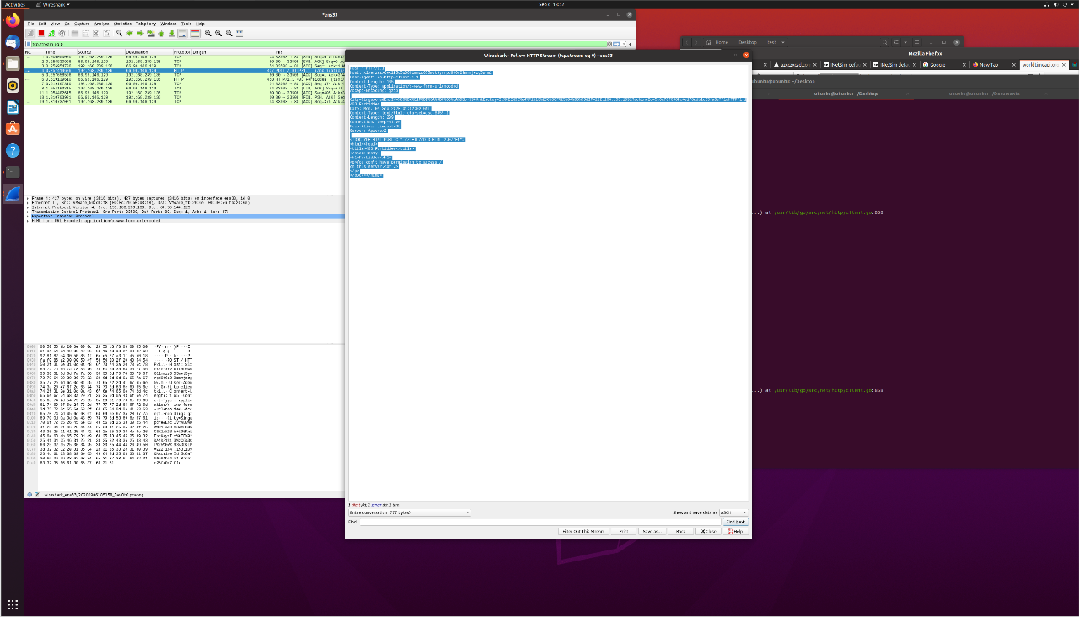Restart the current capture
The width and height of the screenshot is (1079, 617).
click(51, 33)
